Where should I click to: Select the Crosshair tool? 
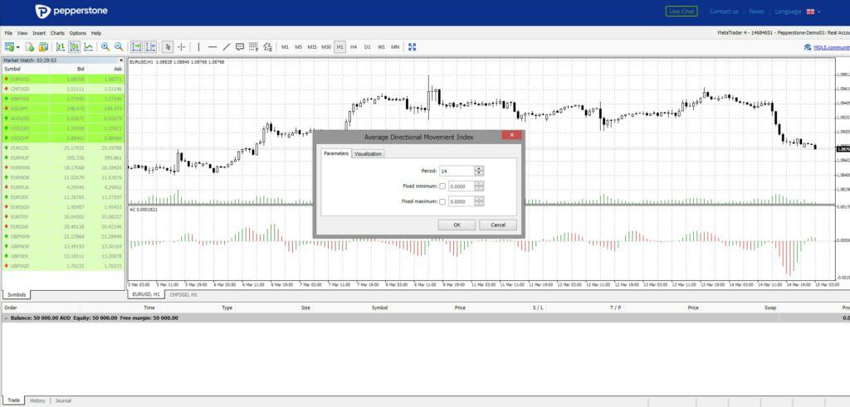[182, 47]
